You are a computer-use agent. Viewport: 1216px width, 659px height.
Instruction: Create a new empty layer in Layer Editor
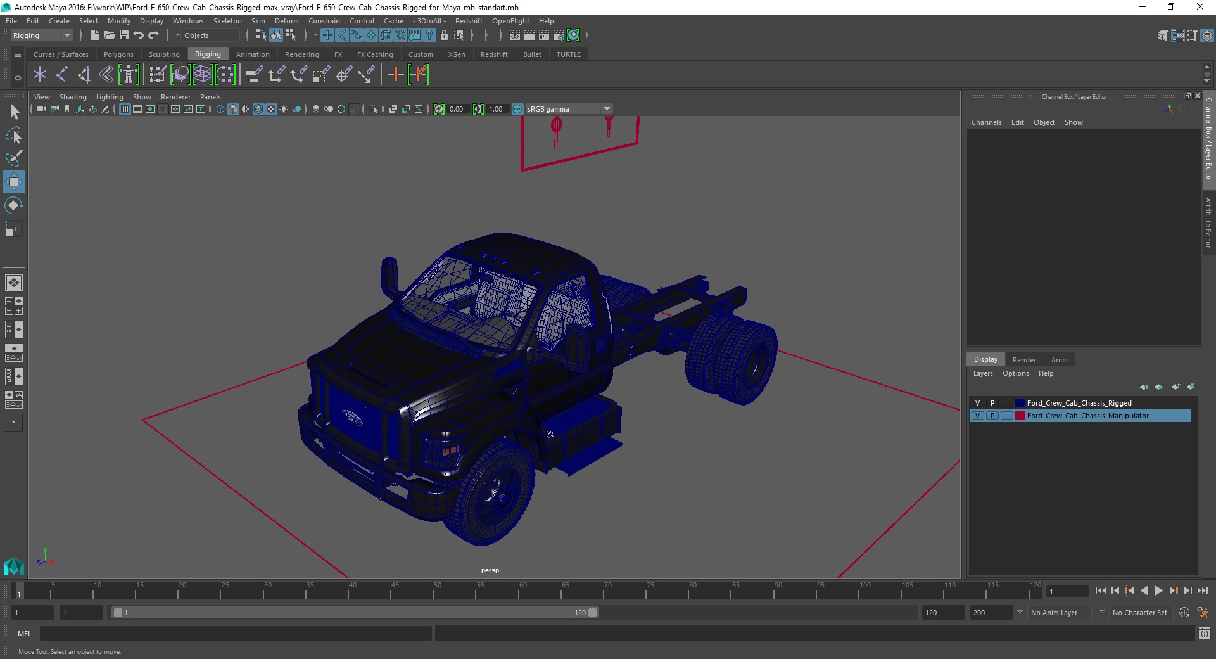click(1175, 387)
